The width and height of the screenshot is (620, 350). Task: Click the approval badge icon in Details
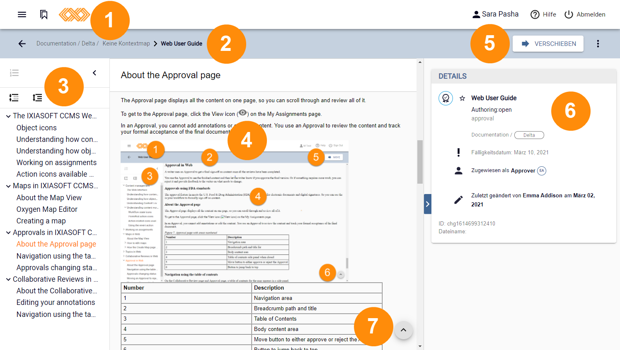(x=446, y=98)
